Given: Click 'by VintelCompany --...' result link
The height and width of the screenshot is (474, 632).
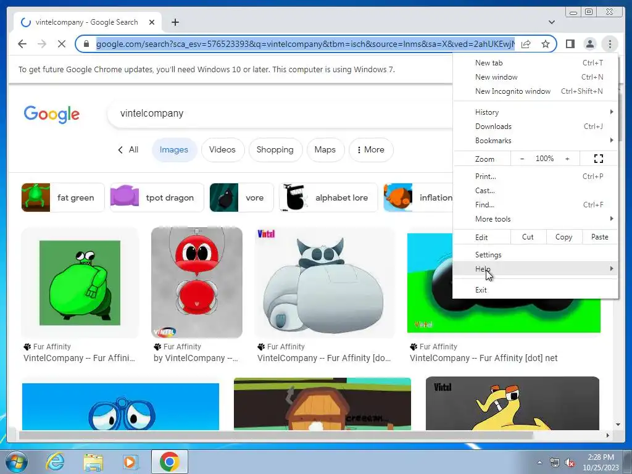Looking at the screenshot, I should point(196,358).
